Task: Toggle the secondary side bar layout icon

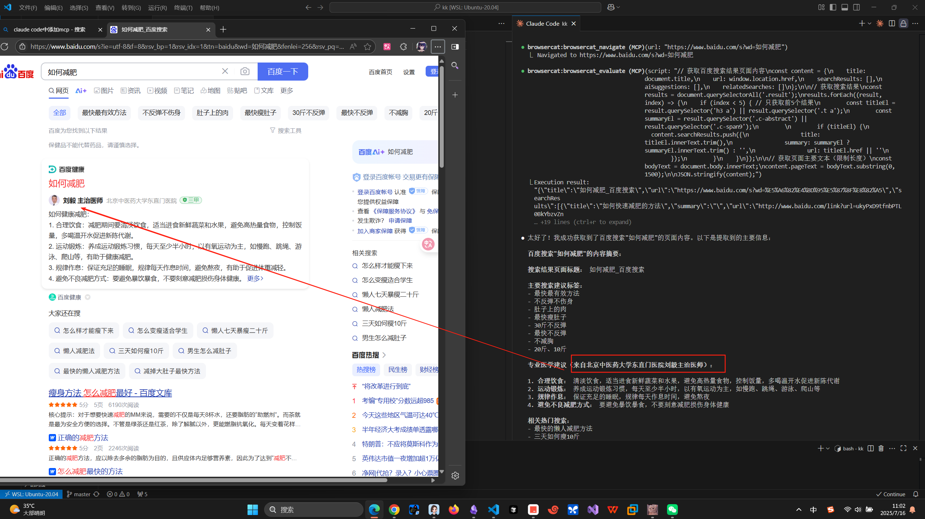Action: (x=856, y=7)
